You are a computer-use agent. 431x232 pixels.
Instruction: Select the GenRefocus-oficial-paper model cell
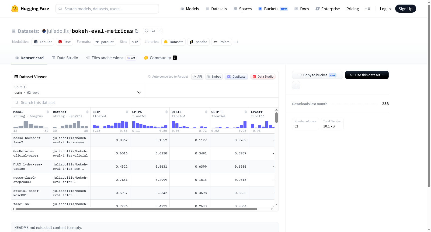(x=31, y=153)
